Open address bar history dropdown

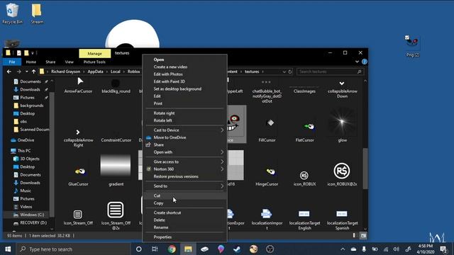click(284, 72)
